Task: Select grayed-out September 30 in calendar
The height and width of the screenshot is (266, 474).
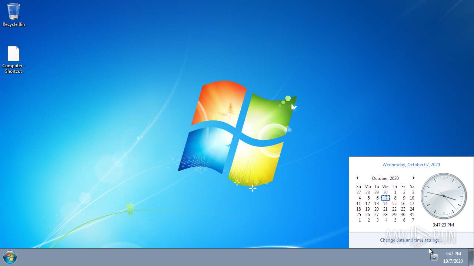Action: click(x=385, y=192)
